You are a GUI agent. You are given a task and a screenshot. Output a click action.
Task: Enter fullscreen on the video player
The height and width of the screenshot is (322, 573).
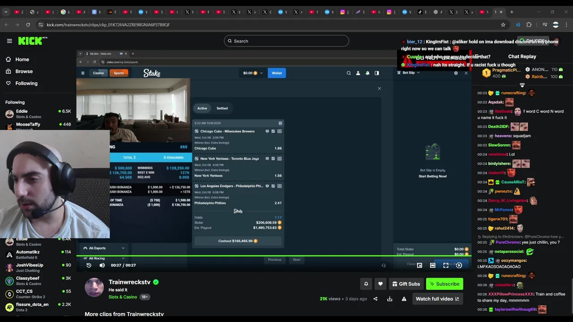tap(446, 265)
